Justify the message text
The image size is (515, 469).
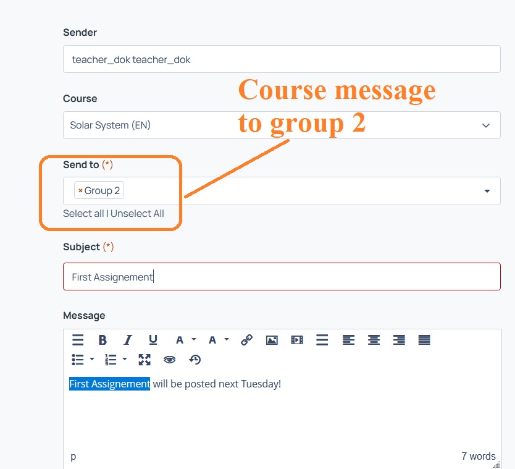[424, 340]
